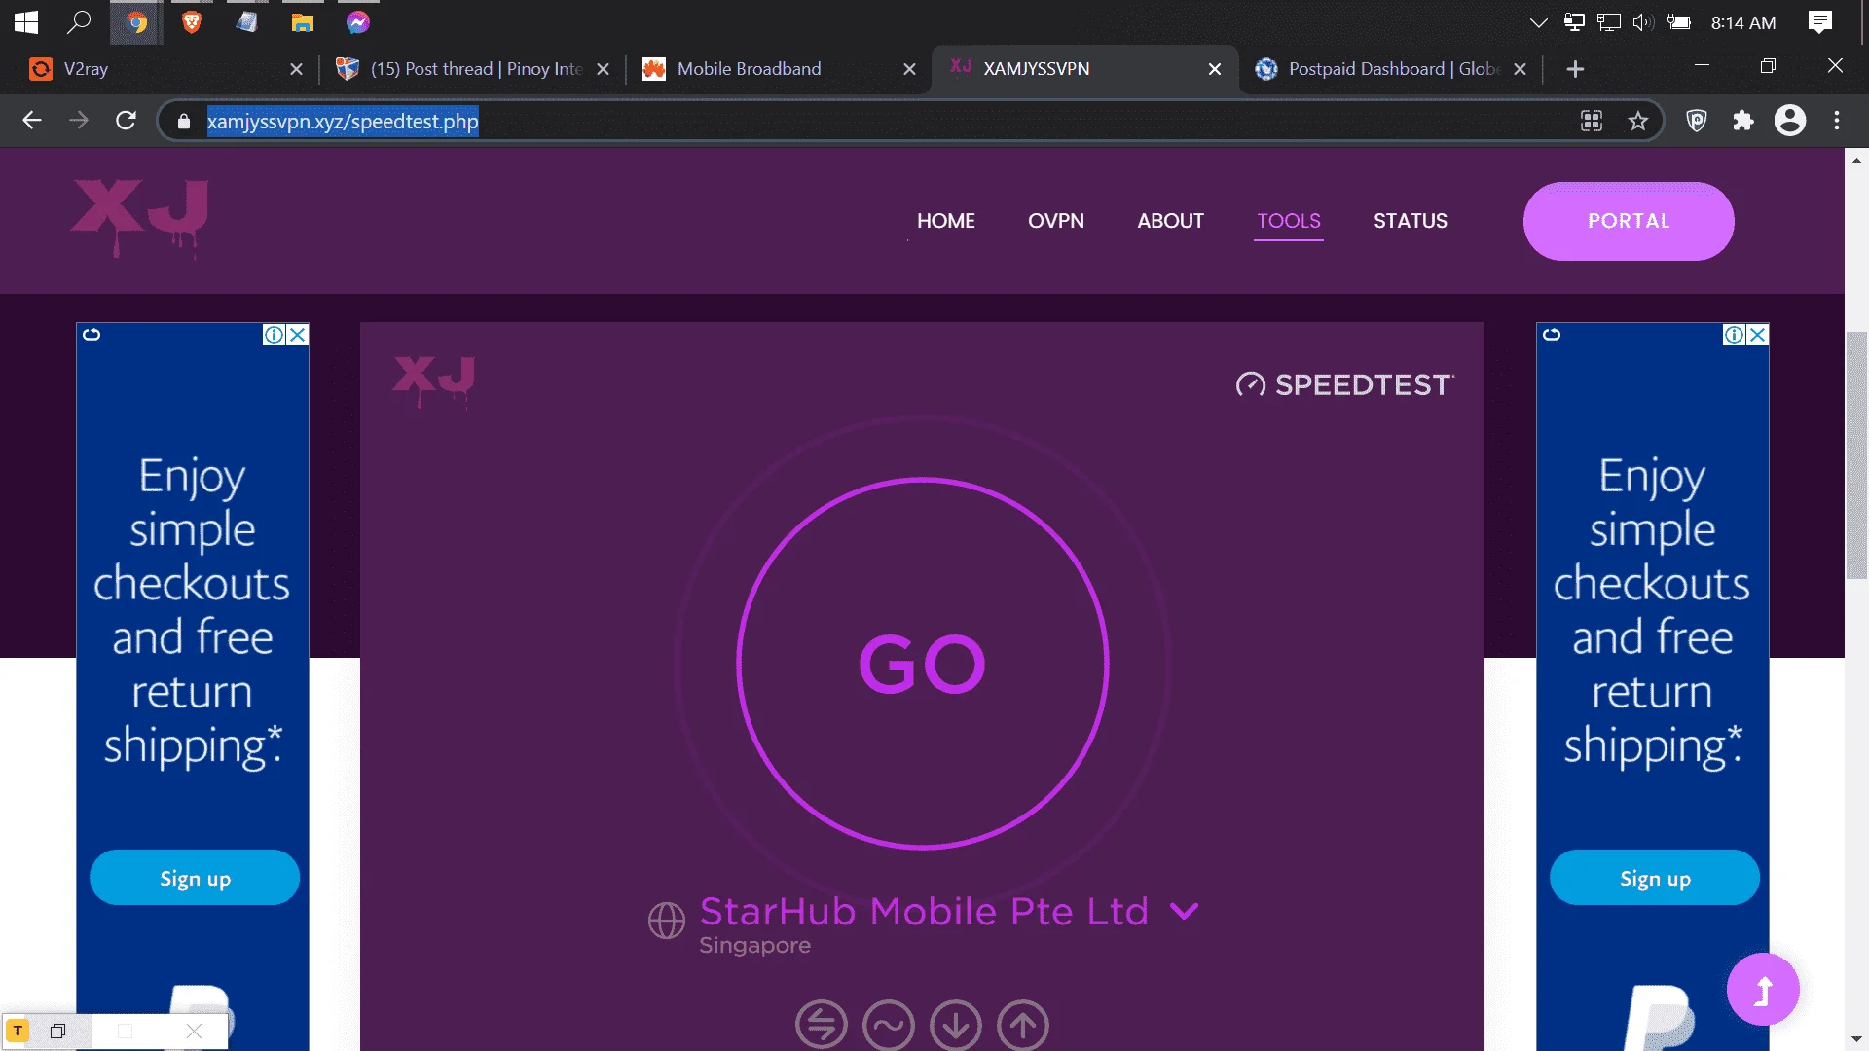Open the shield extension icon

point(1697,121)
